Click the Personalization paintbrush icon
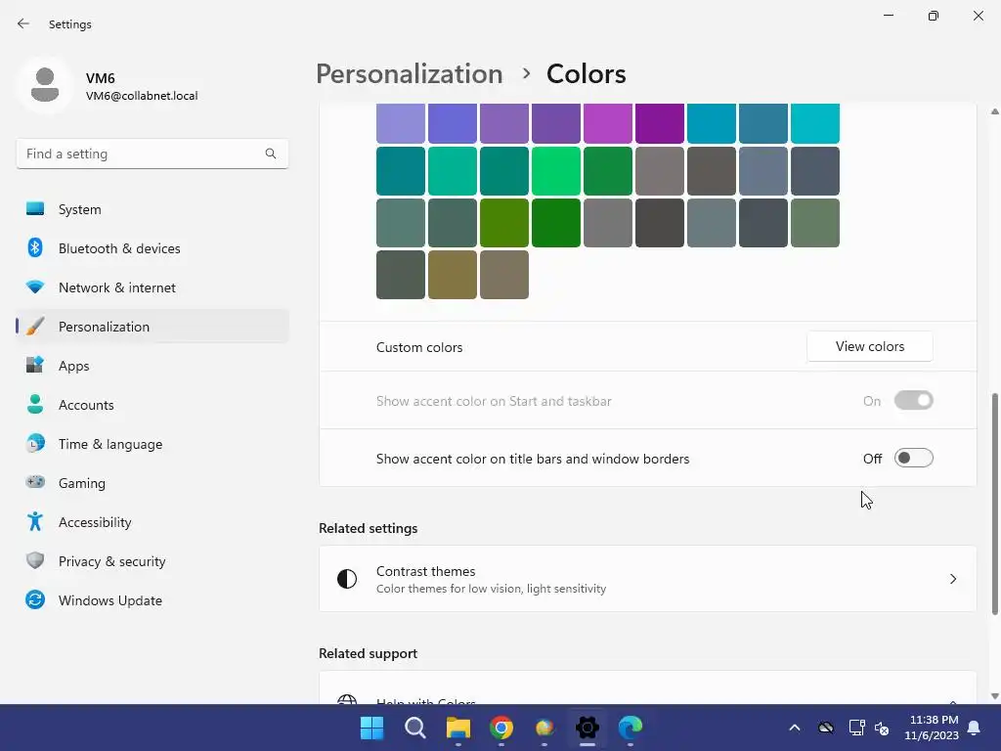The height and width of the screenshot is (751, 1001). [35, 327]
